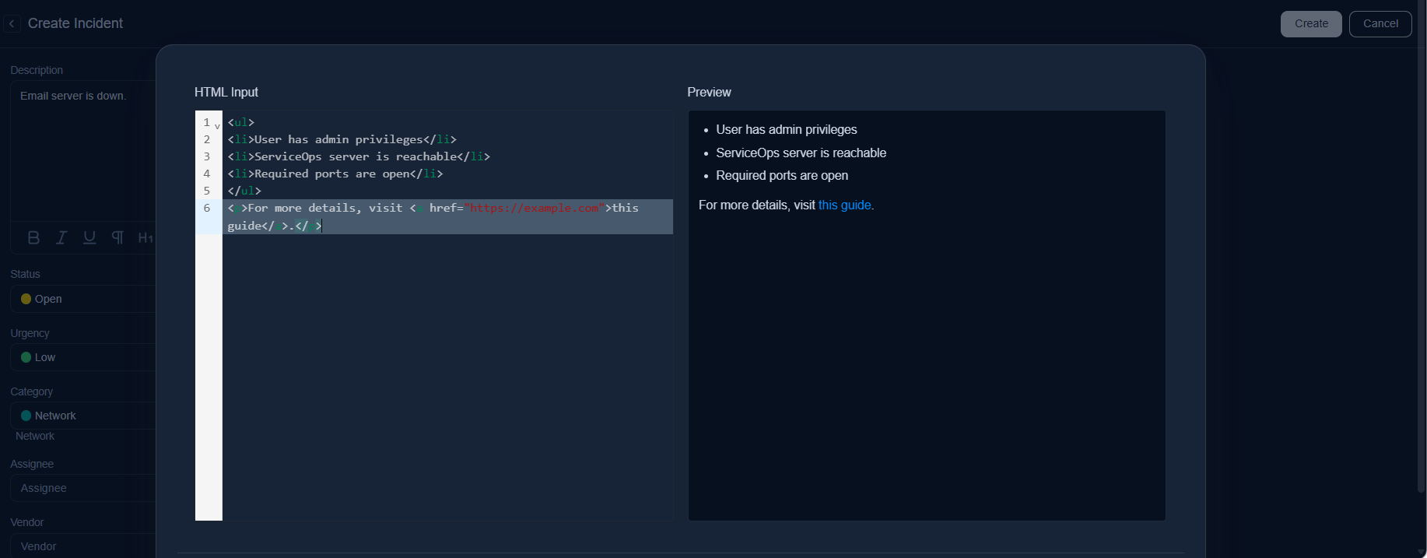Image resolution: width=1427 pixels, height=558 pixels.
Task: Collapse the ul block fold arrow on line 1
Action: coord(217,125)
